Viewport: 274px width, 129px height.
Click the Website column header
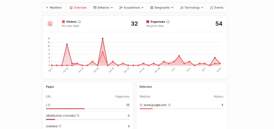point(145,96)
